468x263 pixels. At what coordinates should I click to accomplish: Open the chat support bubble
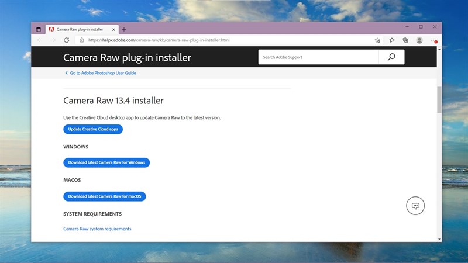pyautogui.click(x=415, y=206)
